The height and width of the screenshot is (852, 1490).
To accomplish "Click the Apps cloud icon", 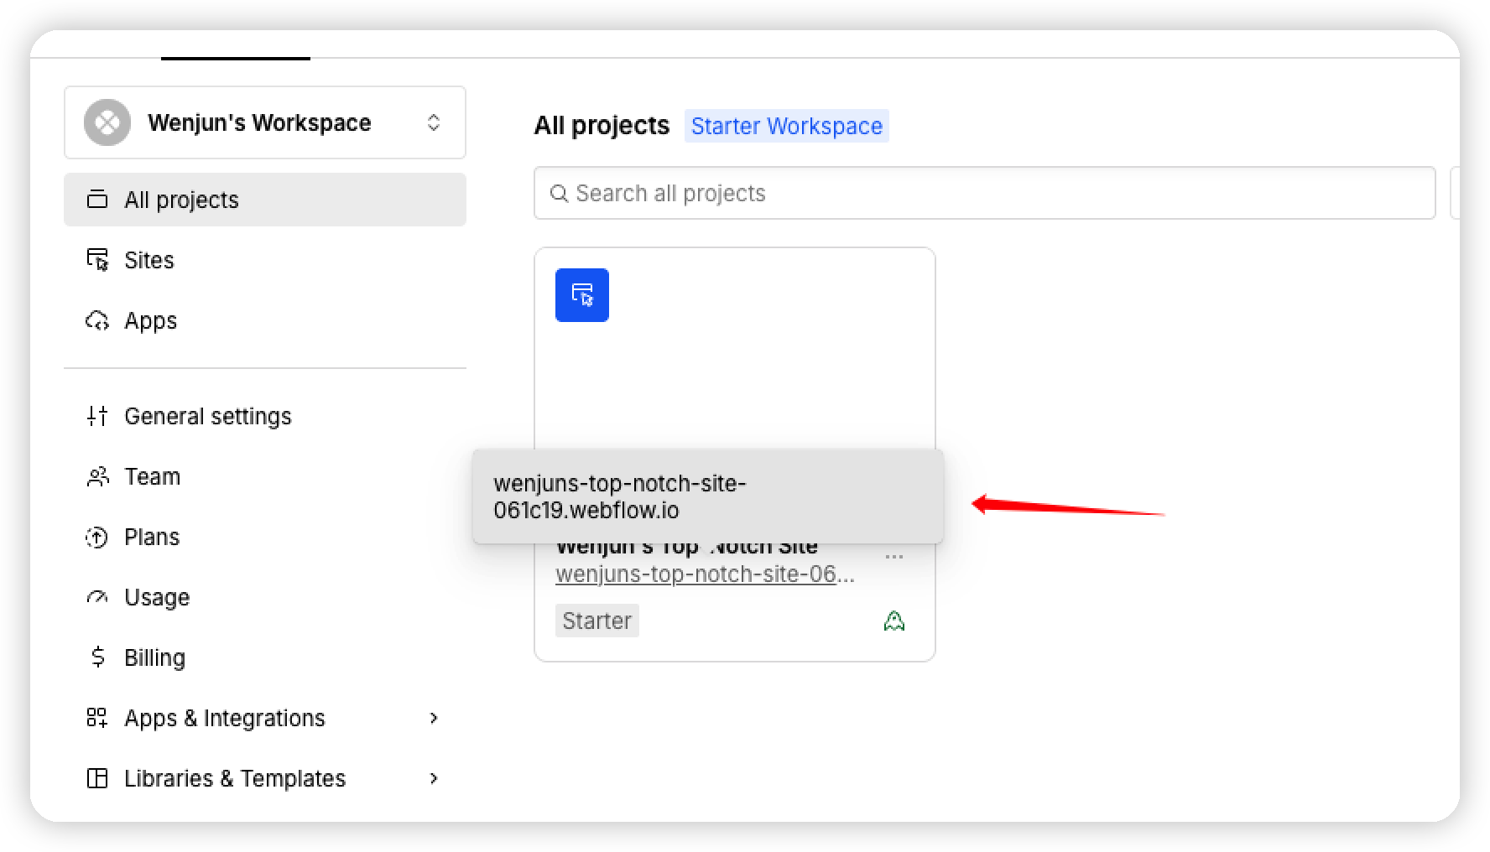I will (97, 320).
